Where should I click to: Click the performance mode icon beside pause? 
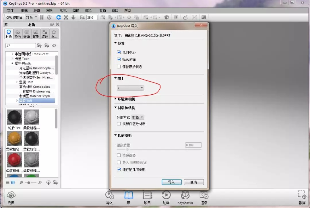click(x=49, y=18)
